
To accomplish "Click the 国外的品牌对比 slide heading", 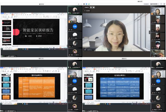I will point(37,75).
